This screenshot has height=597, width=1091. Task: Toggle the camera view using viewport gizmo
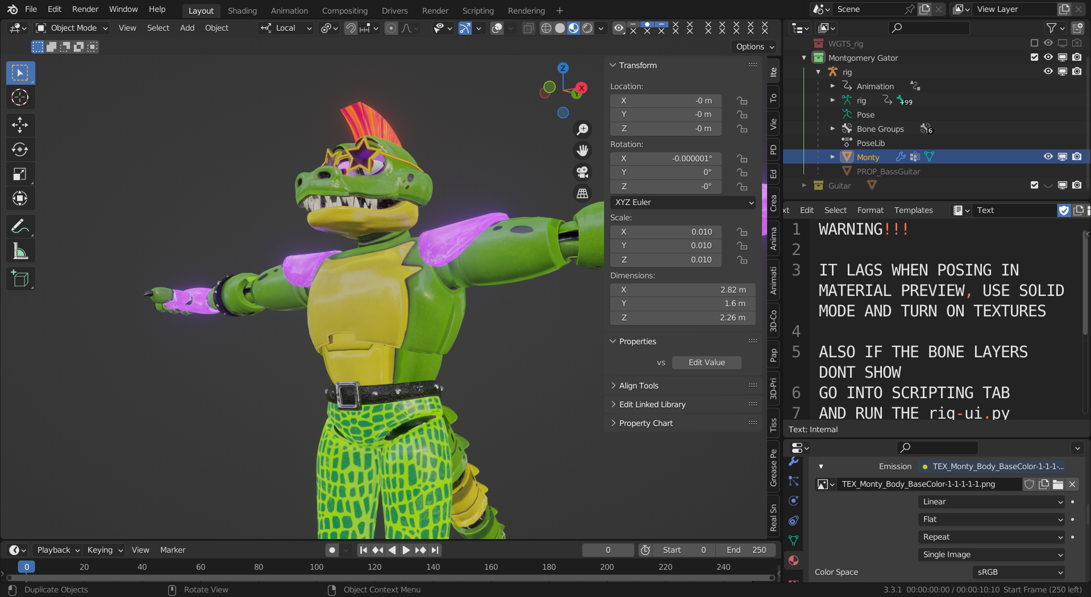coord(582,172)
